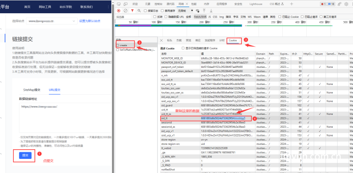Open network search with magnifier icon
Image resolution: width=353 pixels, height=173 pixels.
(139, 11)
